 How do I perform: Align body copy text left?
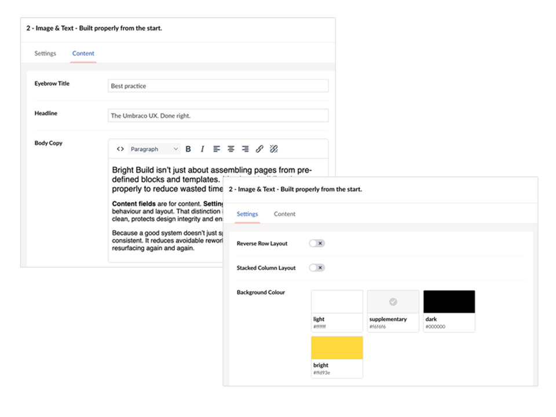[217, 149]
